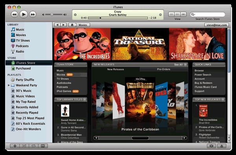Click See All for new releases
The image size is (236, 155).
180,65
